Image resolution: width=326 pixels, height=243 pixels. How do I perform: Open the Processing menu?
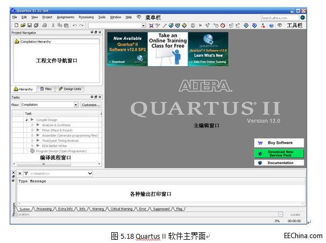[86, 17]
